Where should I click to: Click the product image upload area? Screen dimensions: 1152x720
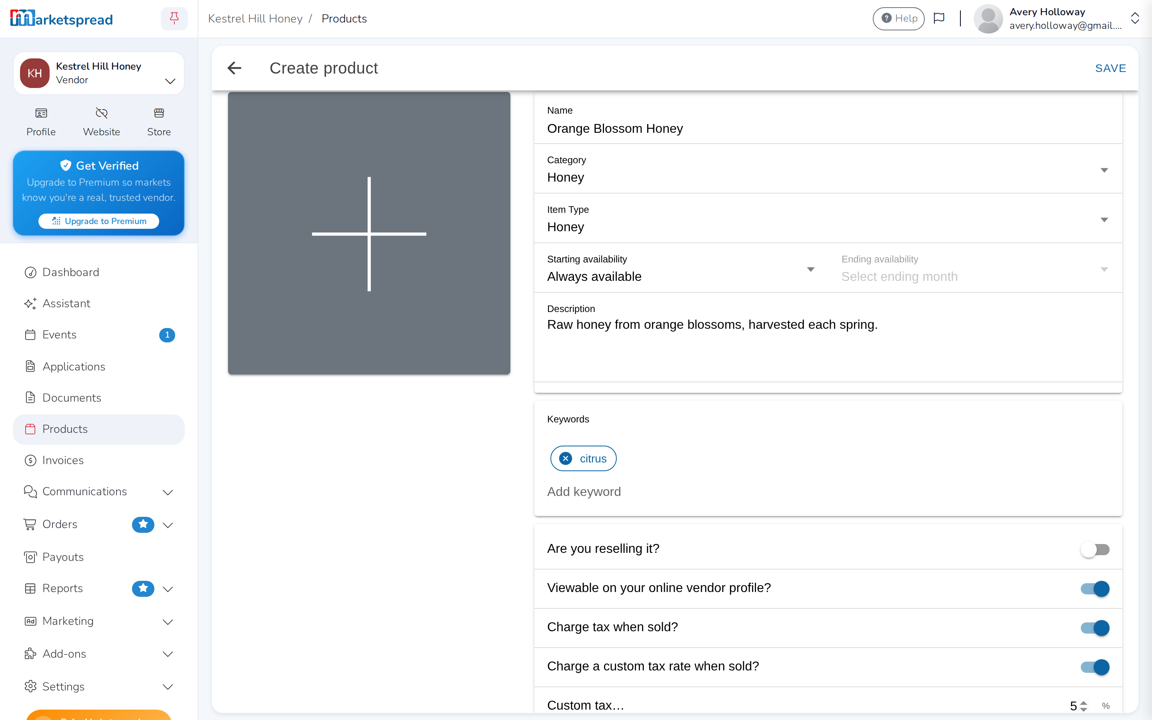(x=369, y=233)
